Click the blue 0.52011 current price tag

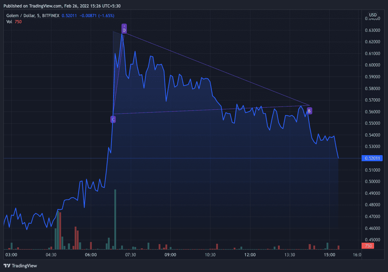tap(372, 158)
